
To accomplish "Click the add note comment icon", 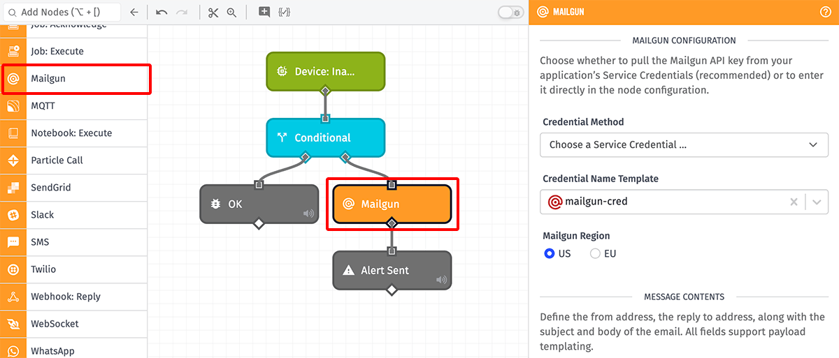I will coord(264,12).
